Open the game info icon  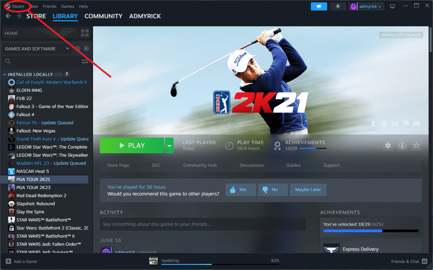point(402,146)
